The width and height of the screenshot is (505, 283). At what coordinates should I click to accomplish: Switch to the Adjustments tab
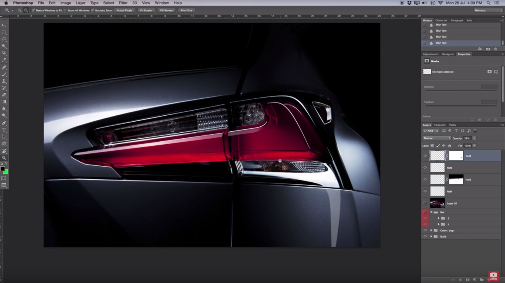[431, 54]
